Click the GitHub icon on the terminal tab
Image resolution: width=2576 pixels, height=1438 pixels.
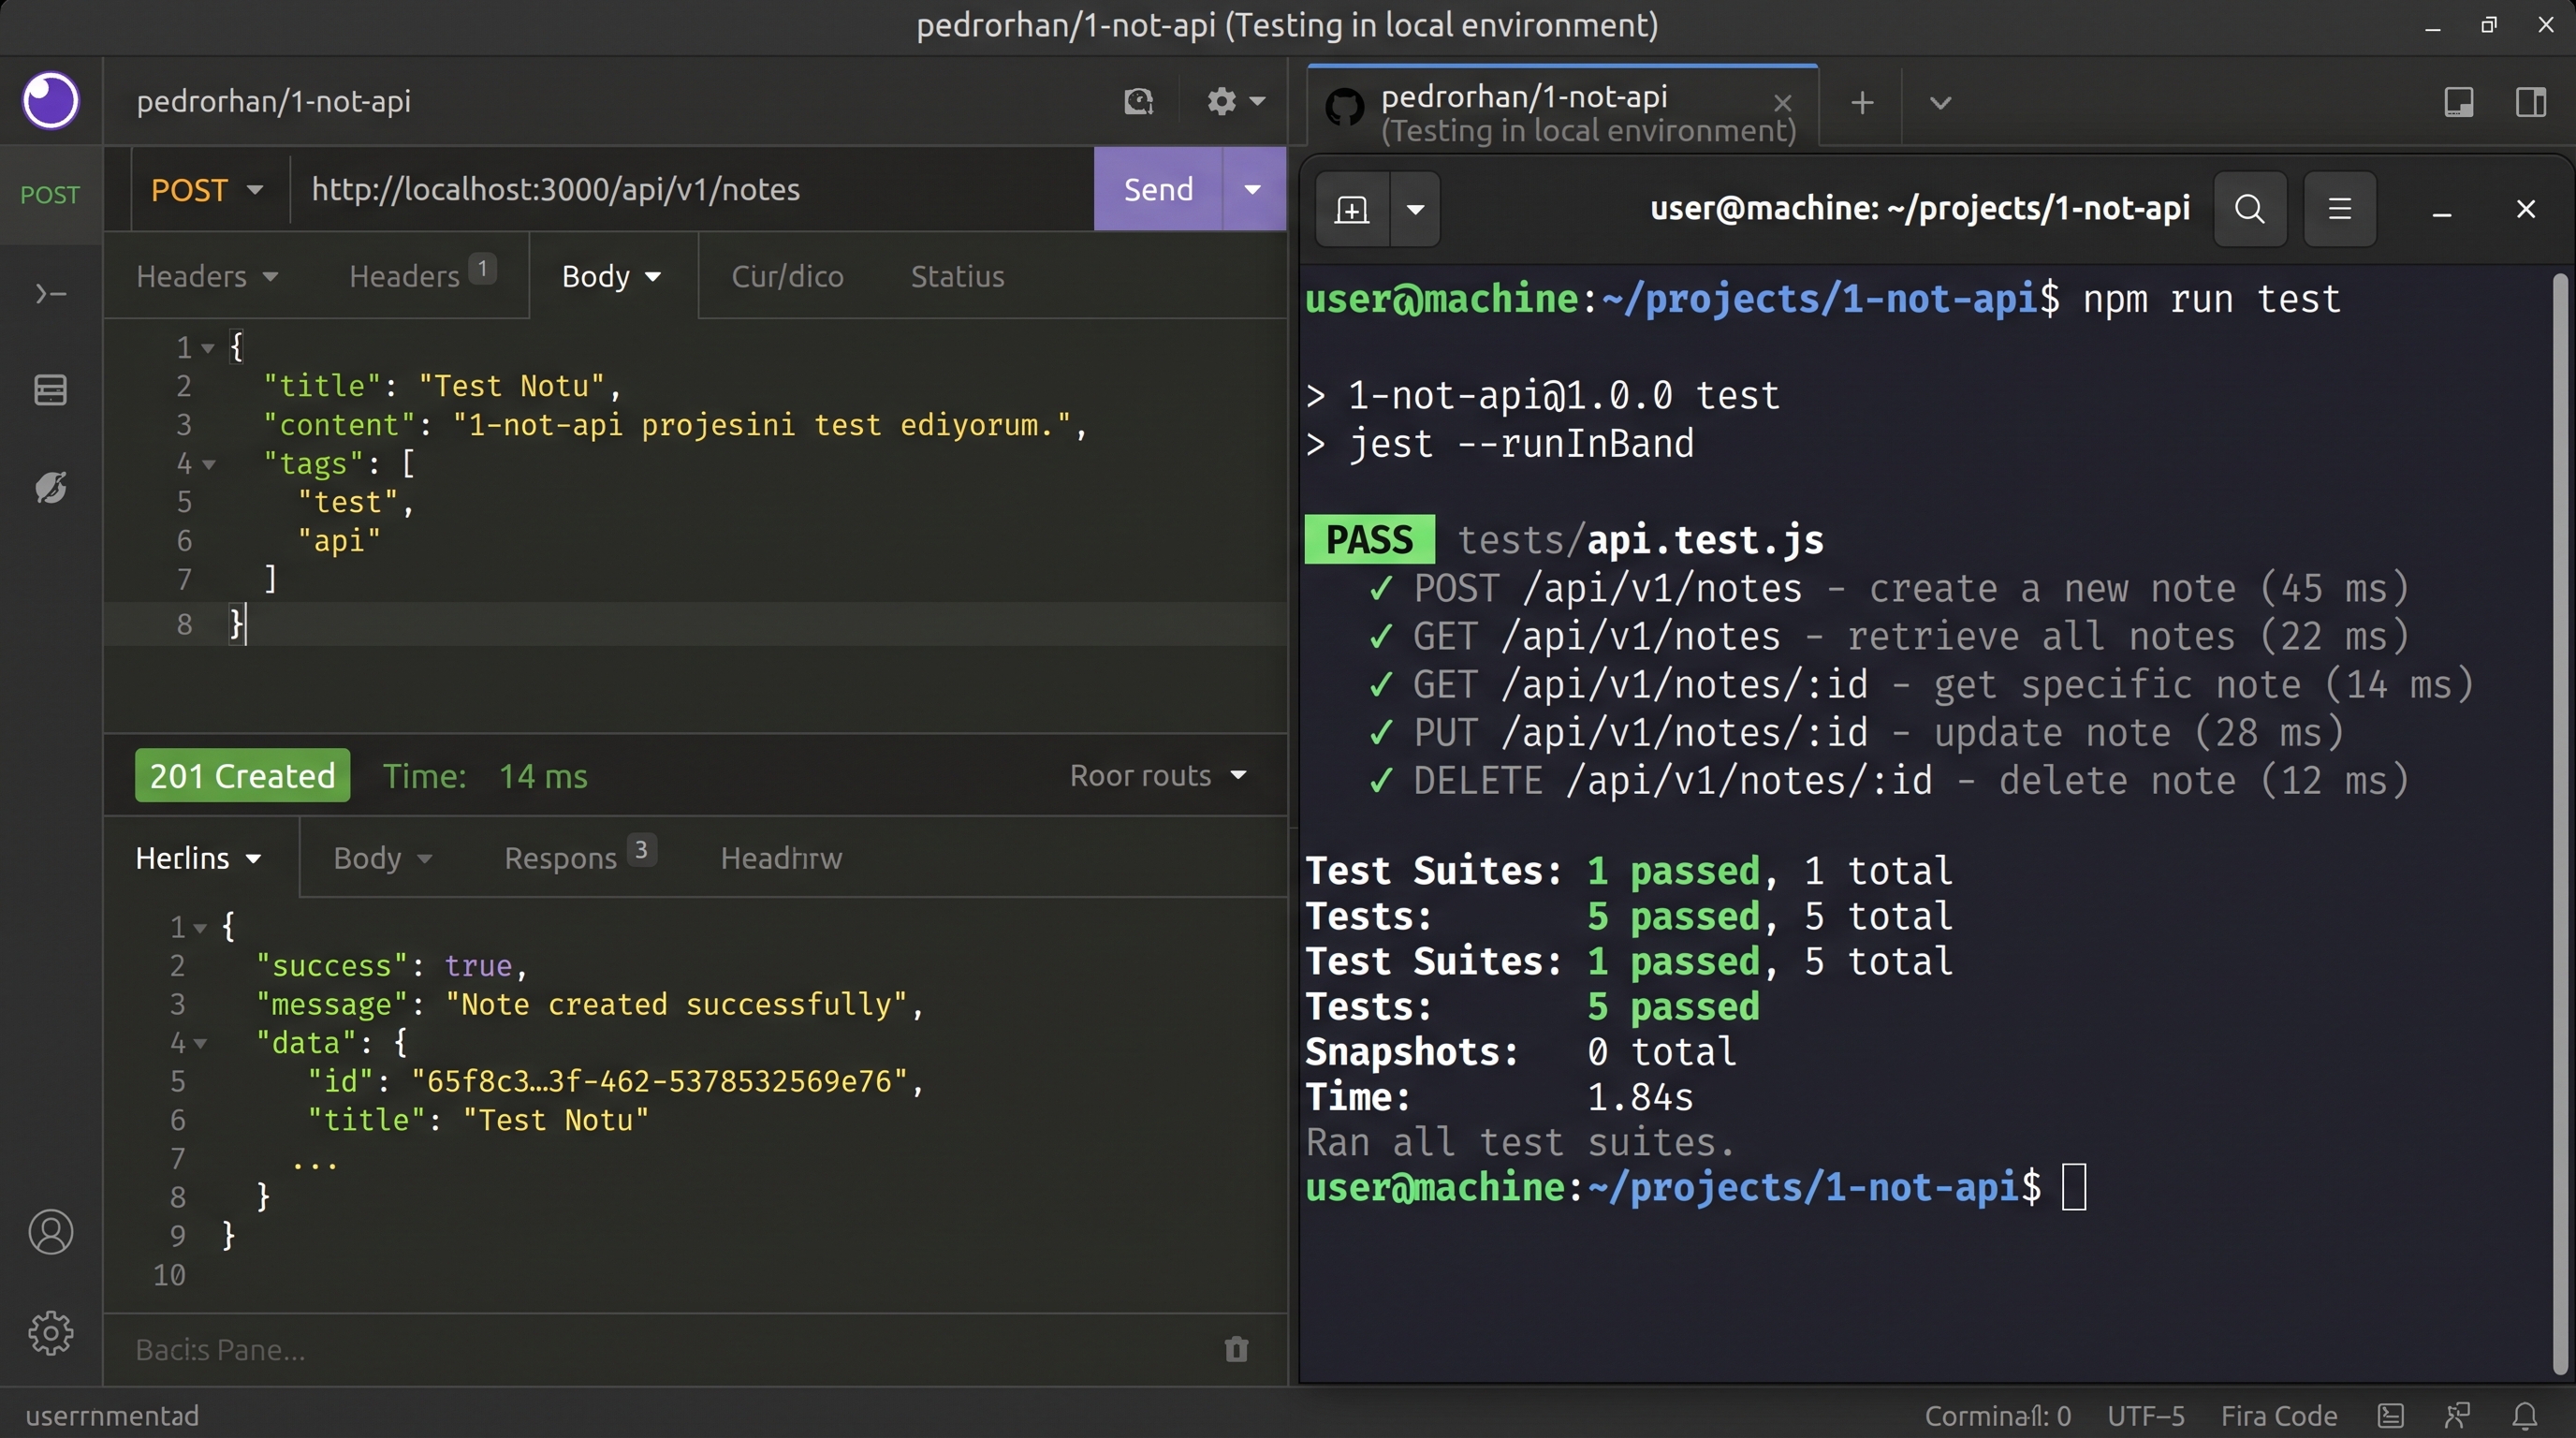(1345, 106)
